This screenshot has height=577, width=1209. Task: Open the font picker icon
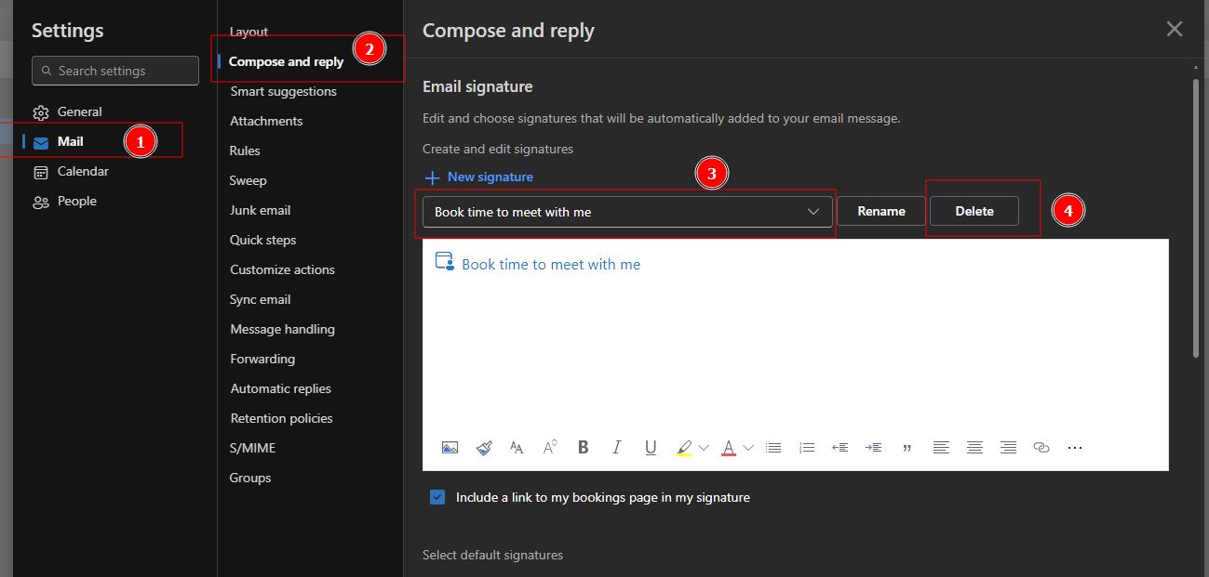tap(517, 448)
